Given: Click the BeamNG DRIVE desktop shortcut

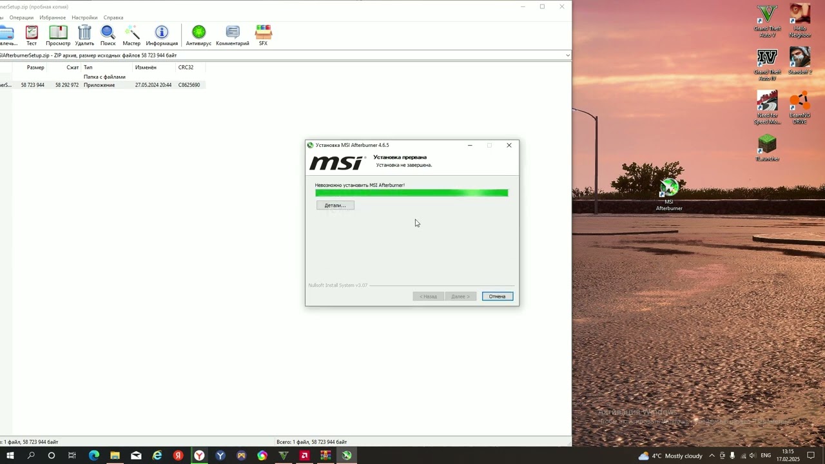Looking at the screenshot, I should (x=800, y=108).
